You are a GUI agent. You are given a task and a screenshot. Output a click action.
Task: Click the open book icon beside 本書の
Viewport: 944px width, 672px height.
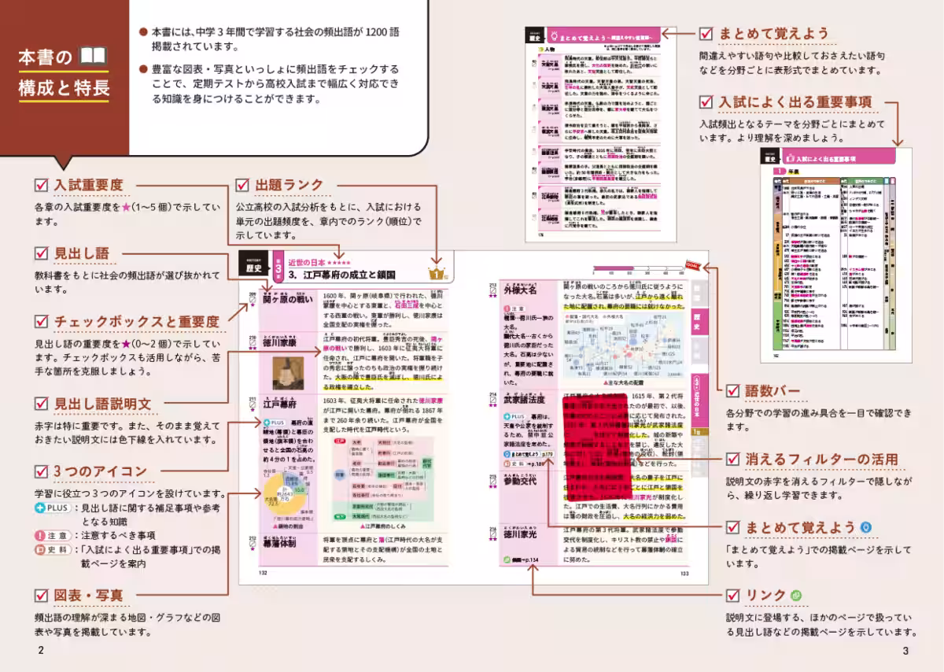92,57
